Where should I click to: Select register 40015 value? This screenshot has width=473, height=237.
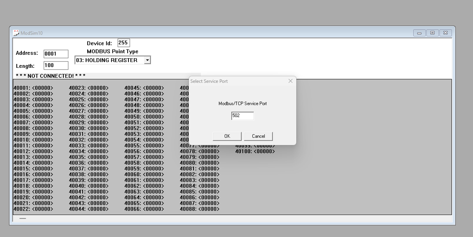click(42, 169)
